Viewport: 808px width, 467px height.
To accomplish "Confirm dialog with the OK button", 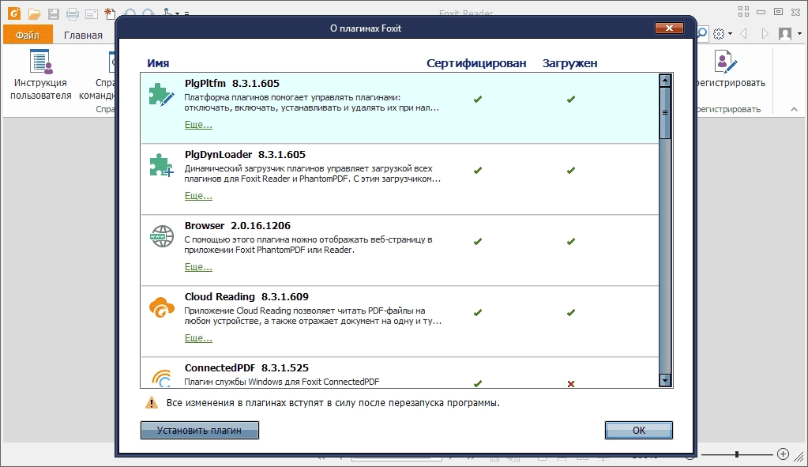I will 639,431.
